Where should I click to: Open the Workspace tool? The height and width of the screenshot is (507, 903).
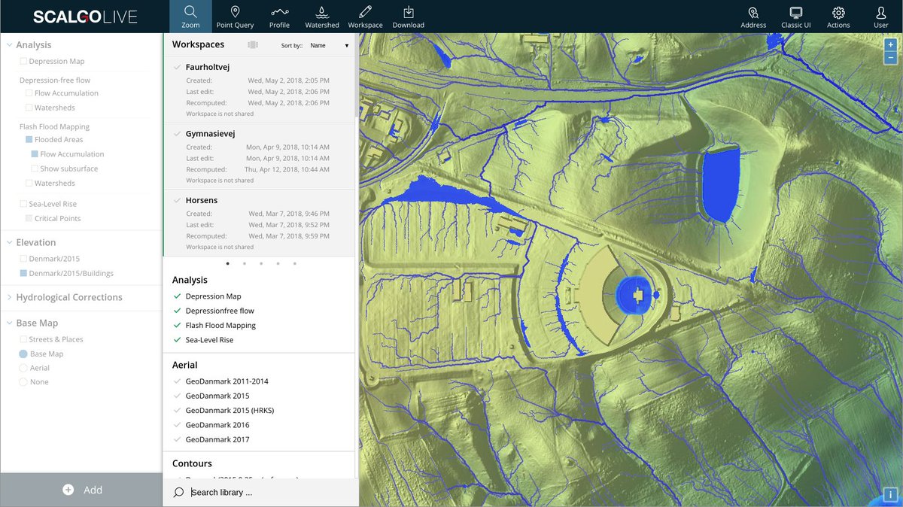coord(365,17)
